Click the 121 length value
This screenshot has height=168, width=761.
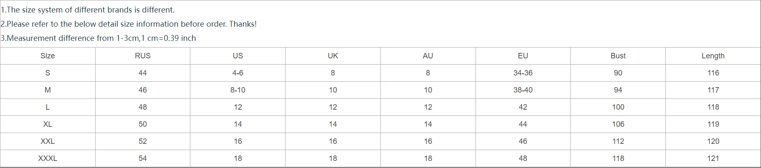[x=713, y=158]
